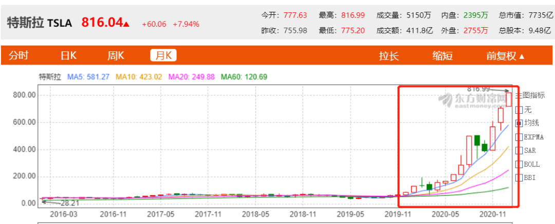Click the MA60: 120.69 legend value
Image resolution: width=555 pixels, height=224 pixels.
point(244,76)
